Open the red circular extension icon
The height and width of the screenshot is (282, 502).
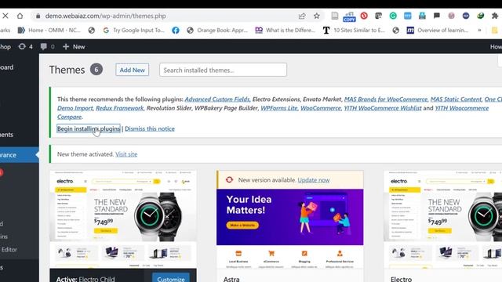[x=364, y=16]
